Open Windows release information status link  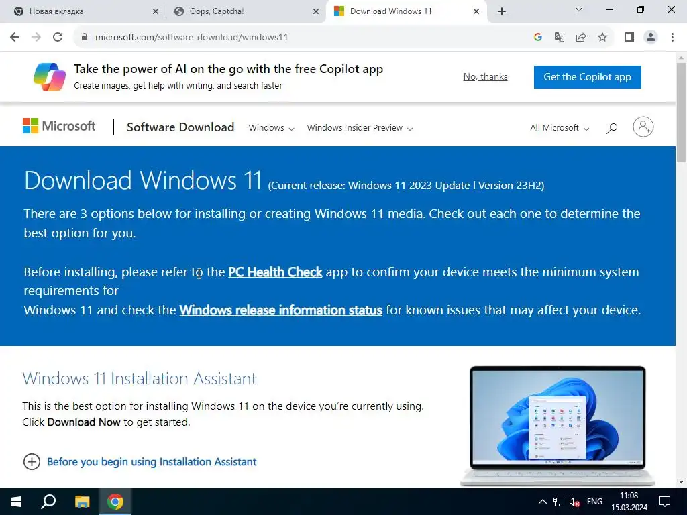pyautogui.click(x=281, y=310)
